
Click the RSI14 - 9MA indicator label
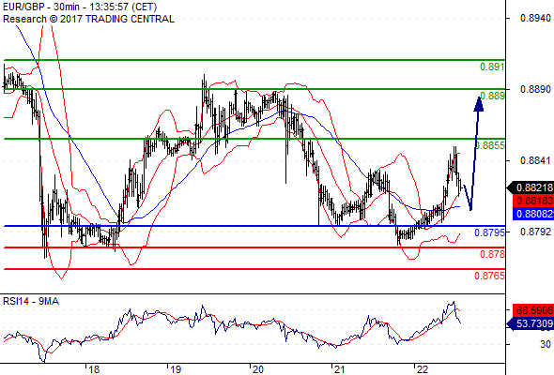31,301
